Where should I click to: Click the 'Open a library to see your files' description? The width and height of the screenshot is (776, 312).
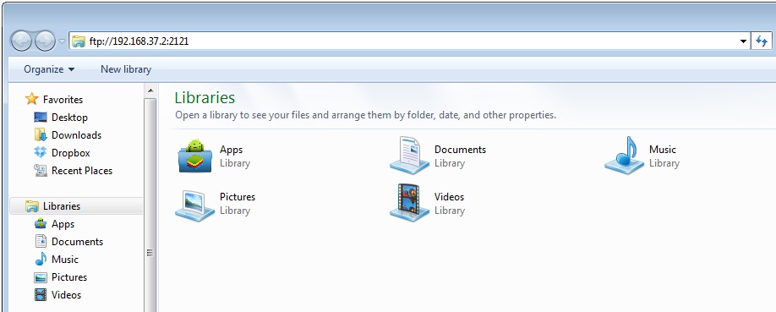[366, 115]
